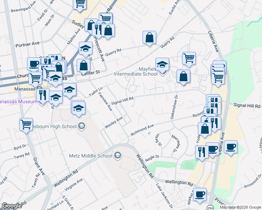Click the Mathis Ave street label

pyautogui.click(x=74, y=36)
